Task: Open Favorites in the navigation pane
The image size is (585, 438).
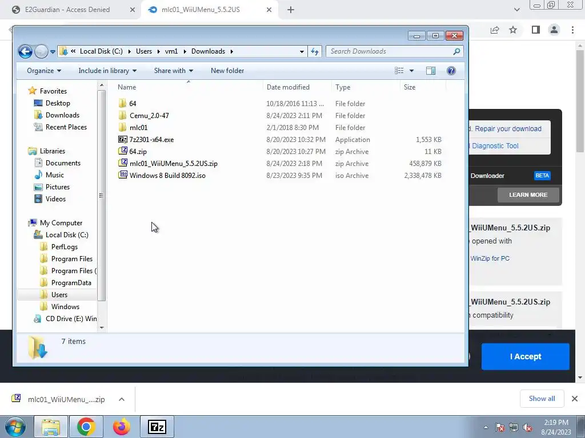Action: (53, 91)
